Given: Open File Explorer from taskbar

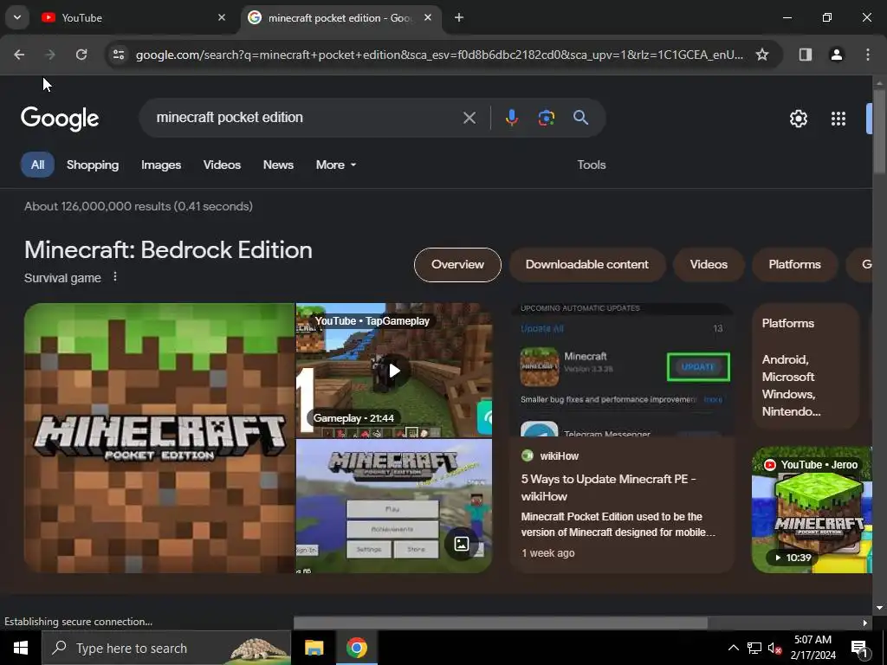Looking at the screenshot, I should click(314, 648).
